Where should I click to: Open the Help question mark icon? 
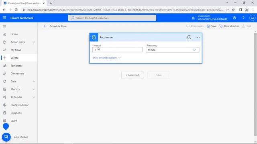[x=243, y=18]
